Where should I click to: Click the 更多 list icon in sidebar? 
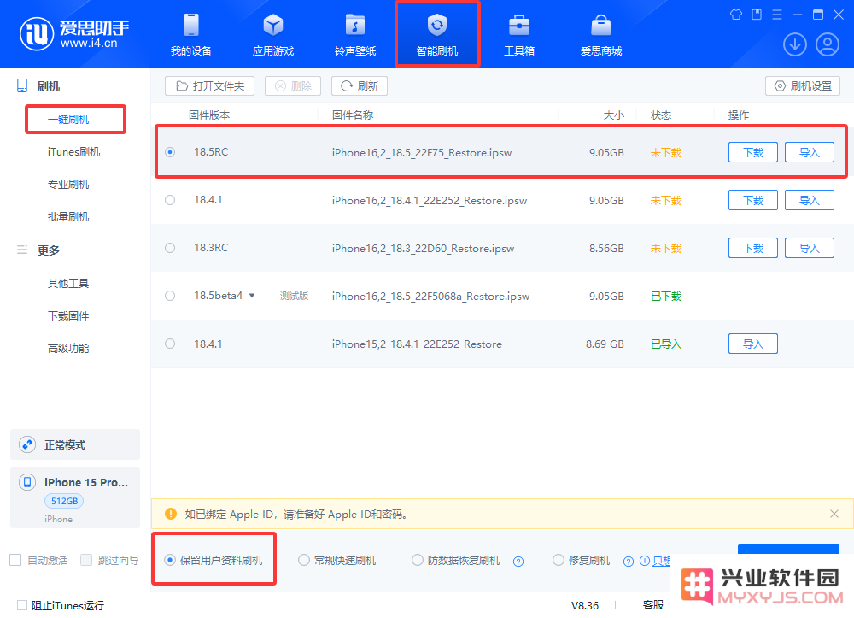22,250
